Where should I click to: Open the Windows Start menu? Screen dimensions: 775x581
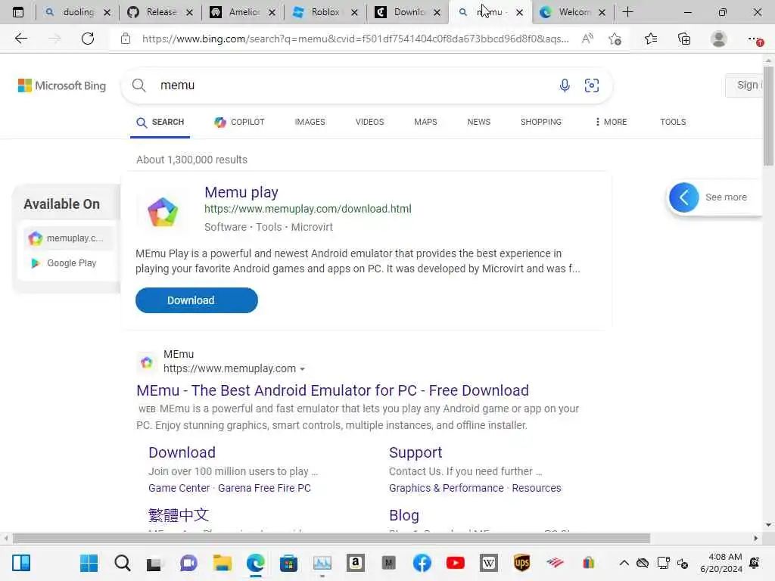point(89,563)
